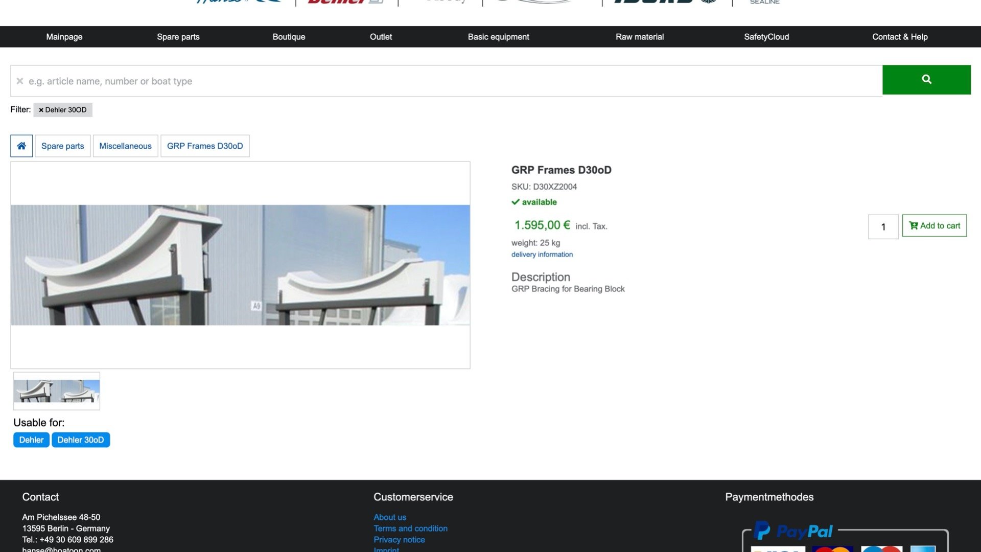Click the Sealine brand logo
981x552 pixels.
764,3
